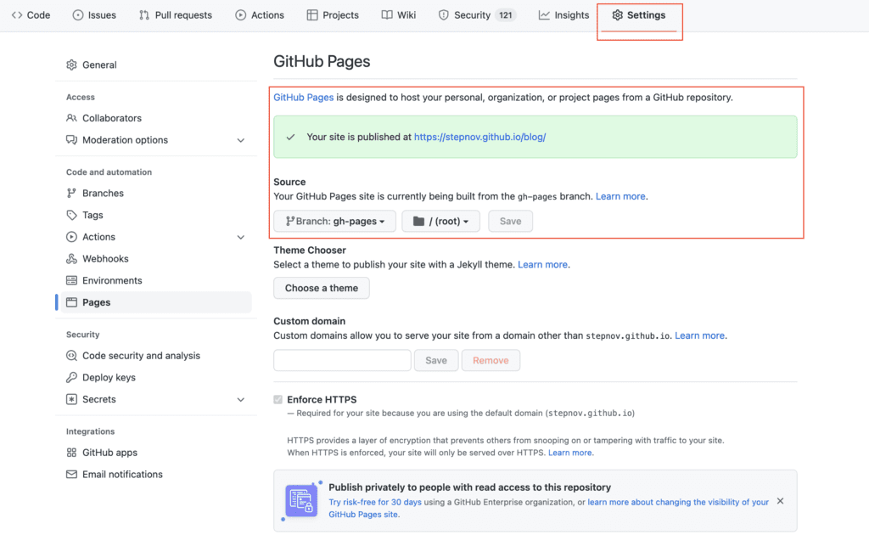Open the Wiki tab

tap(399, 15)
